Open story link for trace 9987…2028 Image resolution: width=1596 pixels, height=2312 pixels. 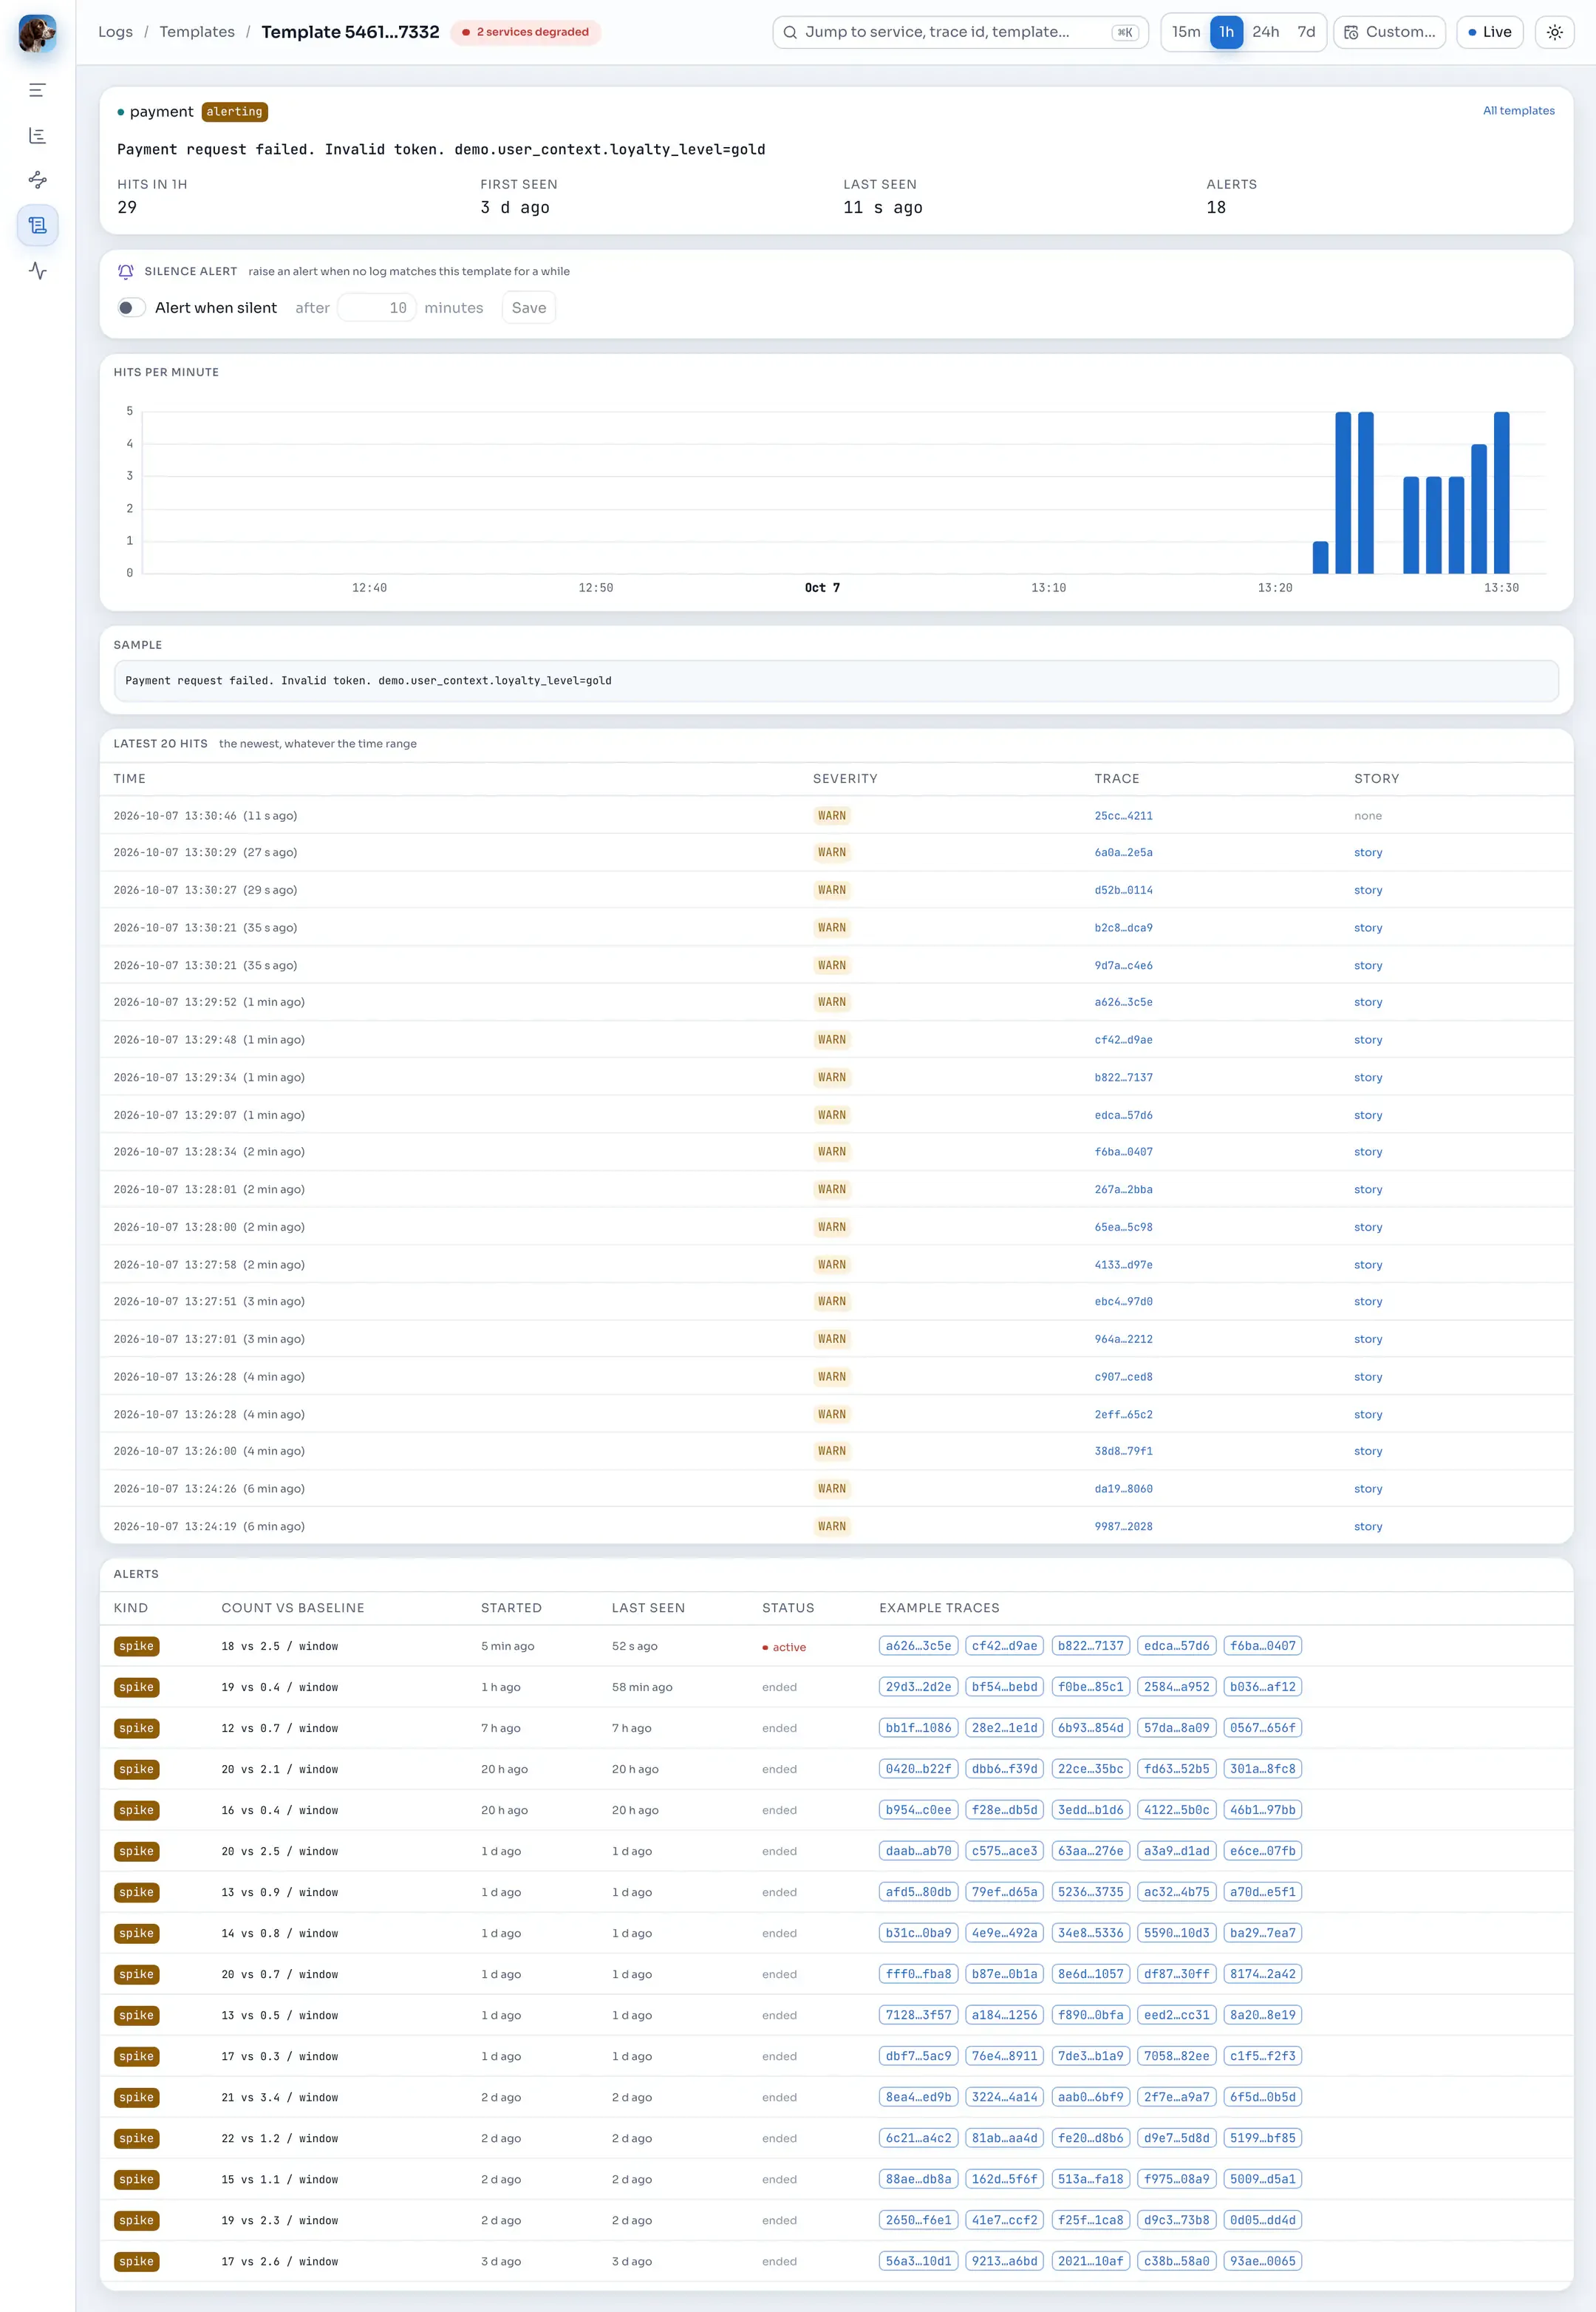(x=1368, y=1526)
